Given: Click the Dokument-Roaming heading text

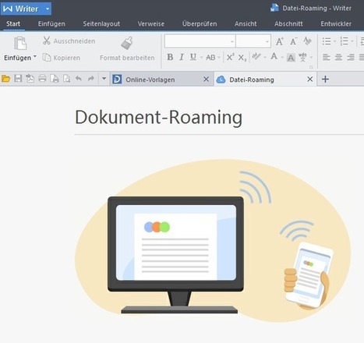Looking at the screenshot, I should pos(158,118).
